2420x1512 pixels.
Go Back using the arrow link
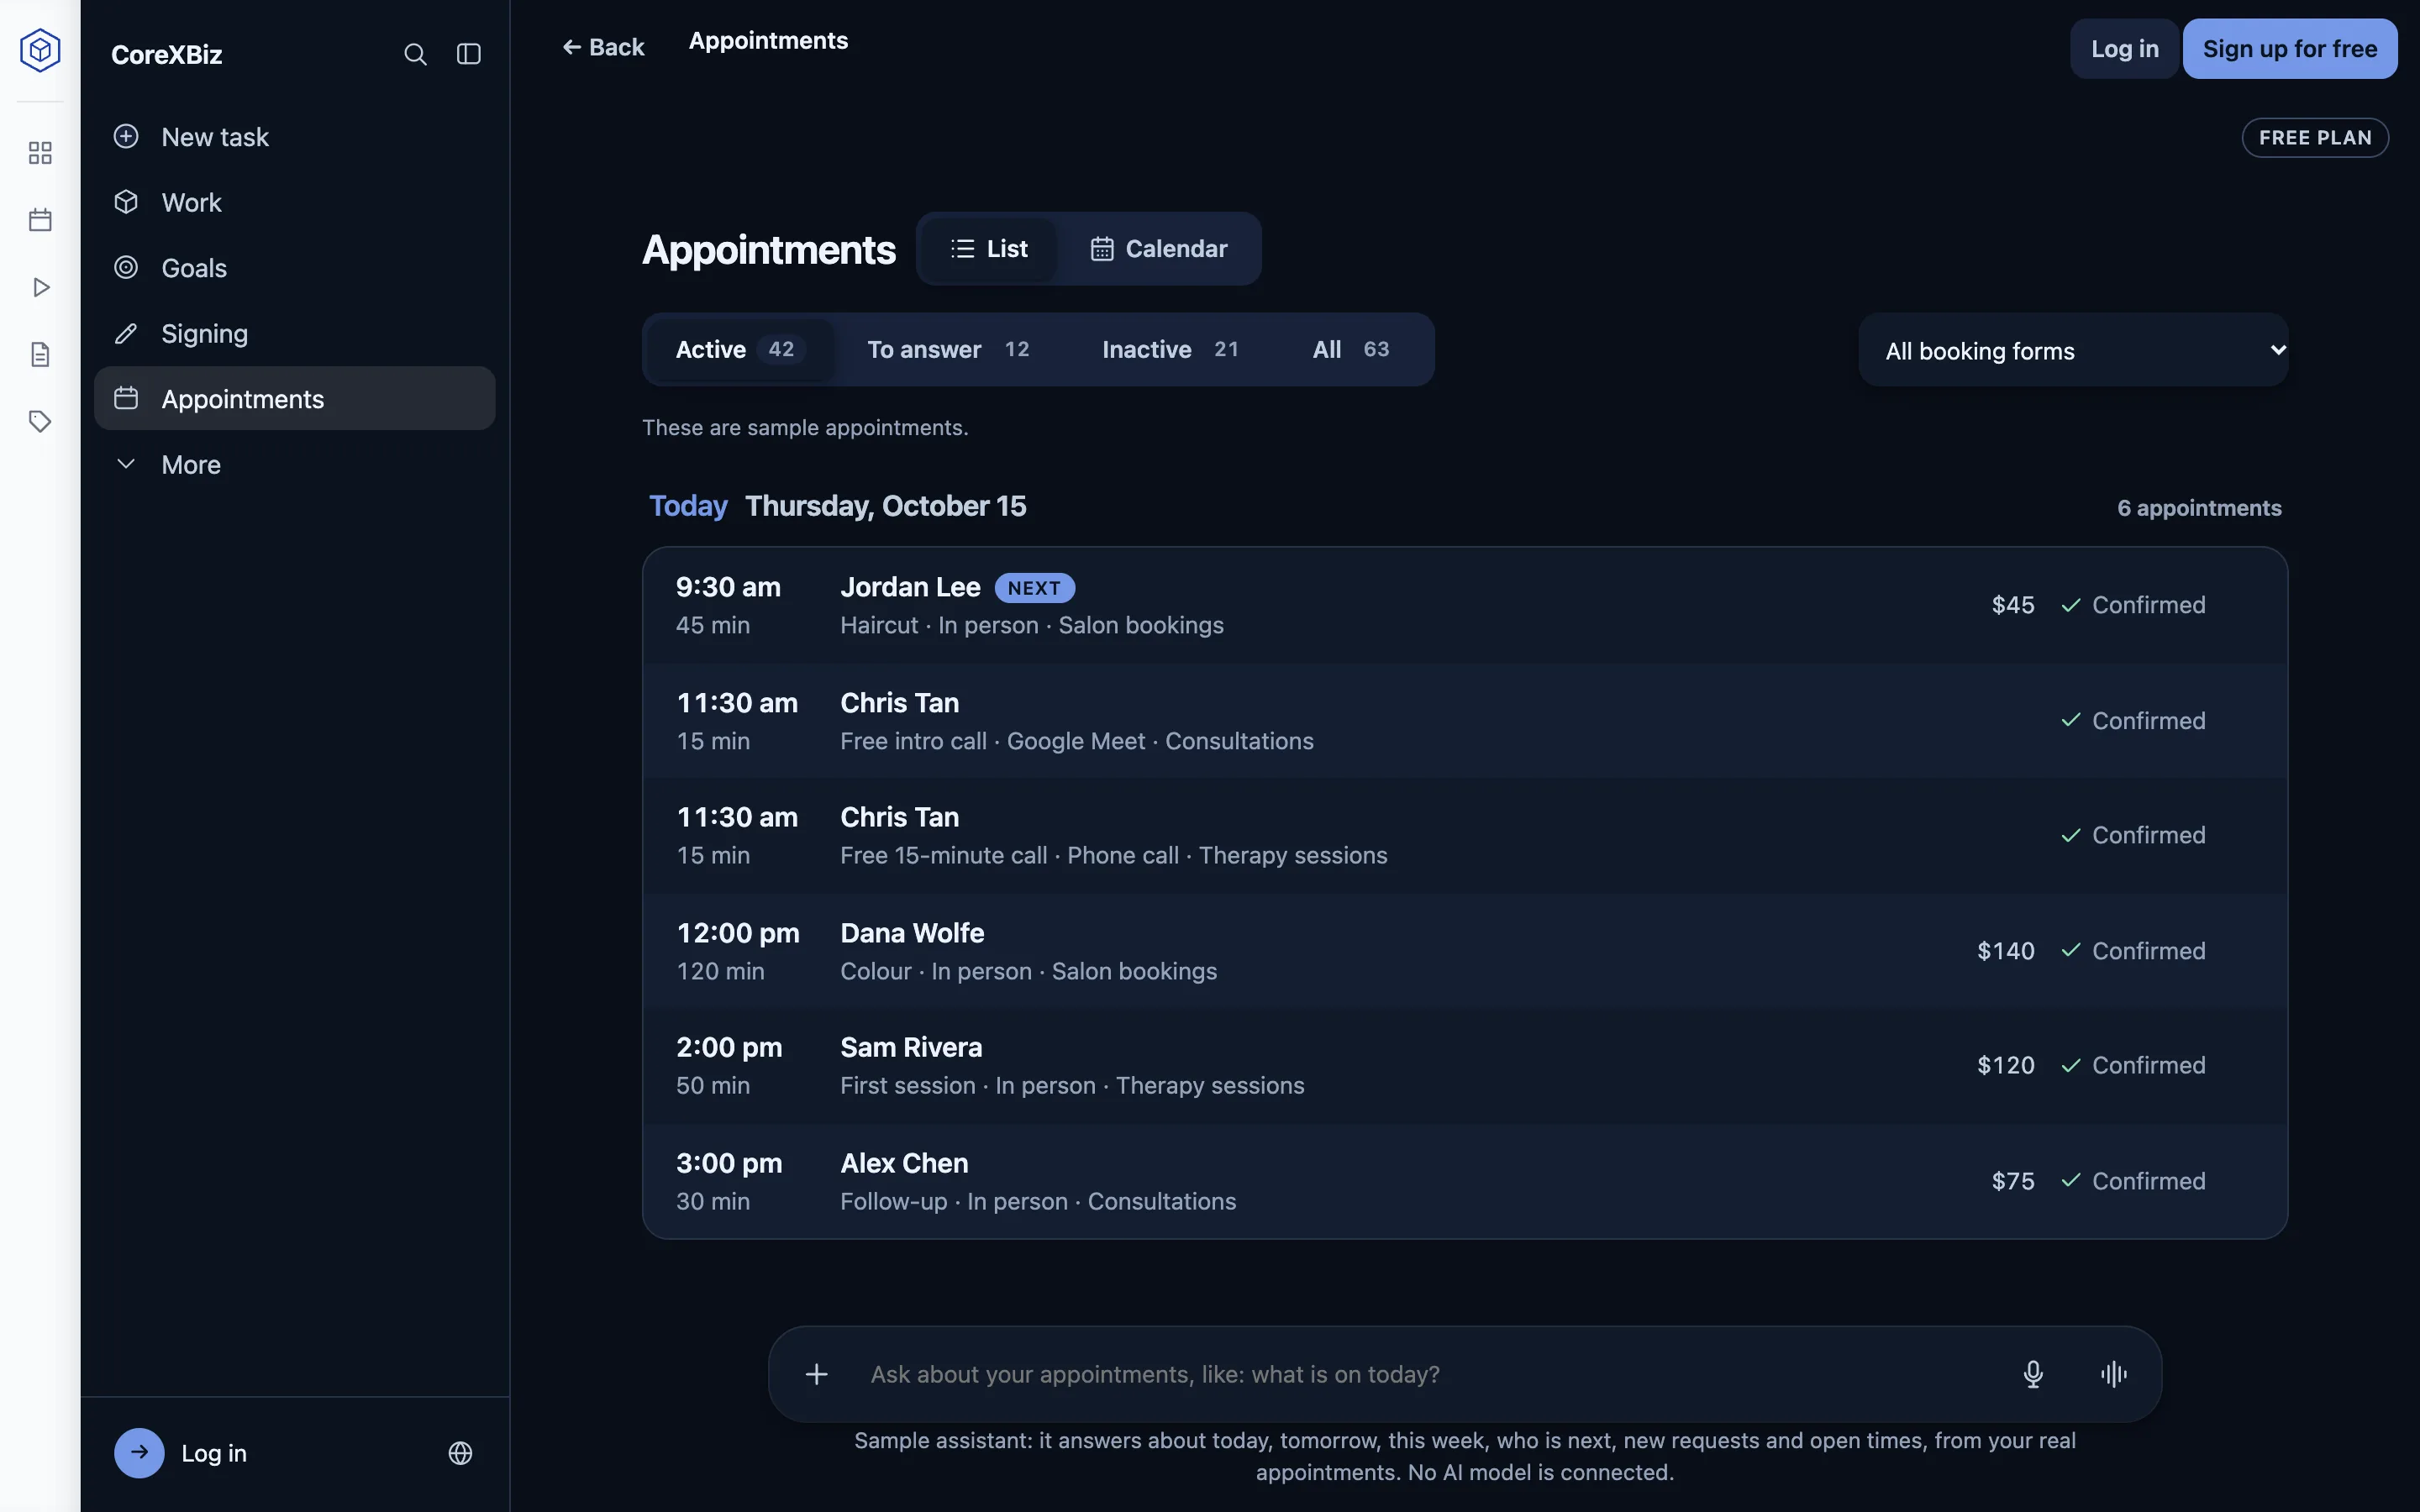coord(603,47)
